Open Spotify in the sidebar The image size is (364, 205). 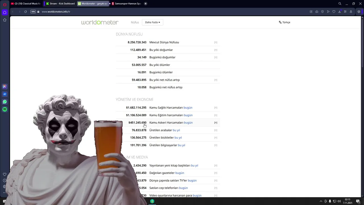coord(5,109)
